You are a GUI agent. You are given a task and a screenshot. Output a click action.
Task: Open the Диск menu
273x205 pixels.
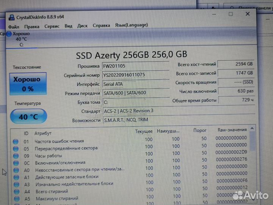point(82,26)
